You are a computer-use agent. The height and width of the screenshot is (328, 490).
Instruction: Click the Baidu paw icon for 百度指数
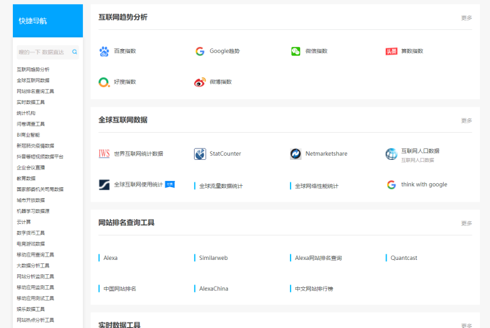pyautogui.click(x=104, y=51)
